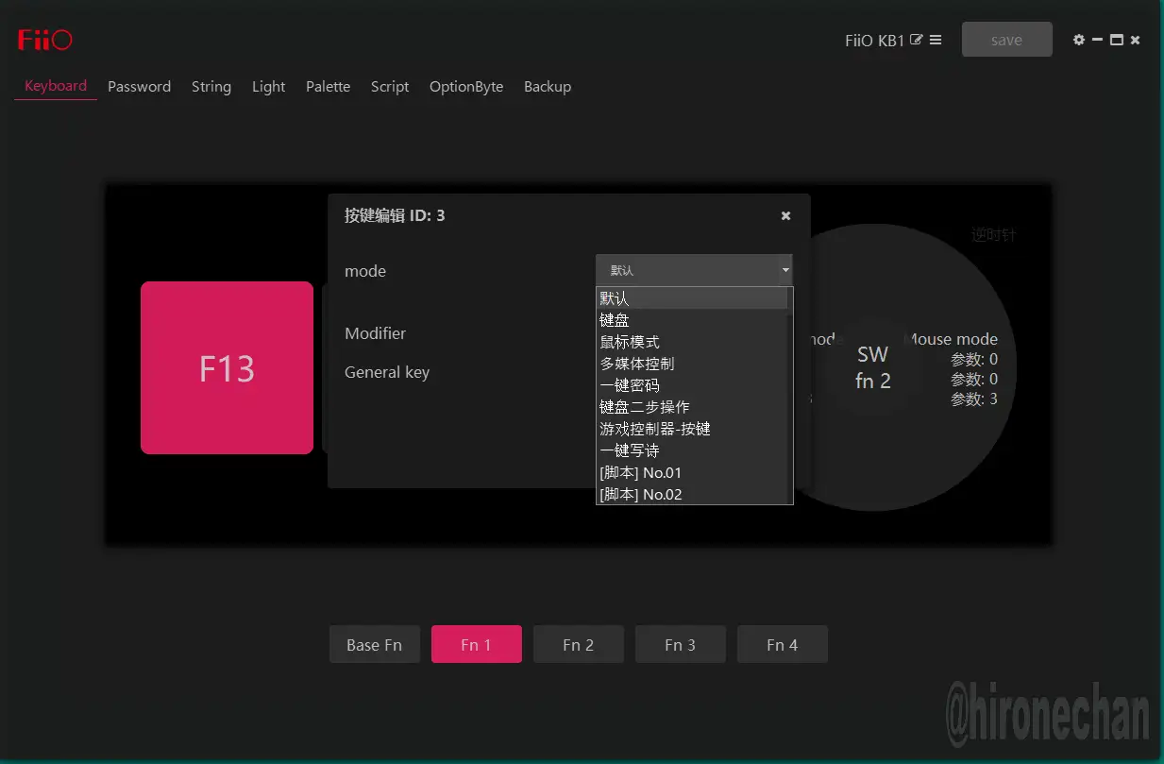This screenshot has height=764, width=1164.
Task: Pick the [脚本] No.01 option
Action: pos(640,472)
